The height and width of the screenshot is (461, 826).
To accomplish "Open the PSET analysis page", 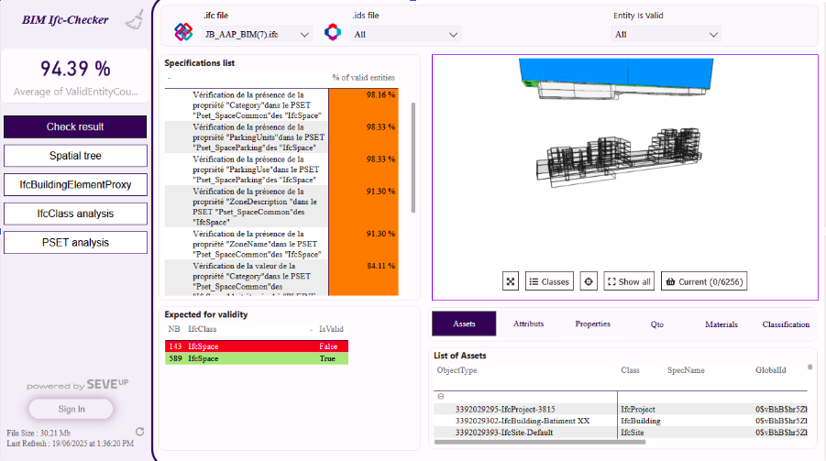I will (75, 242).
